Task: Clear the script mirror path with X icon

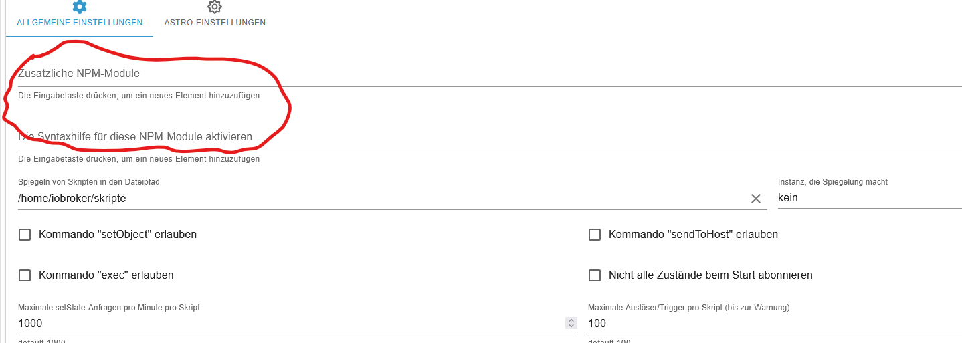Action: pos(756,199)
